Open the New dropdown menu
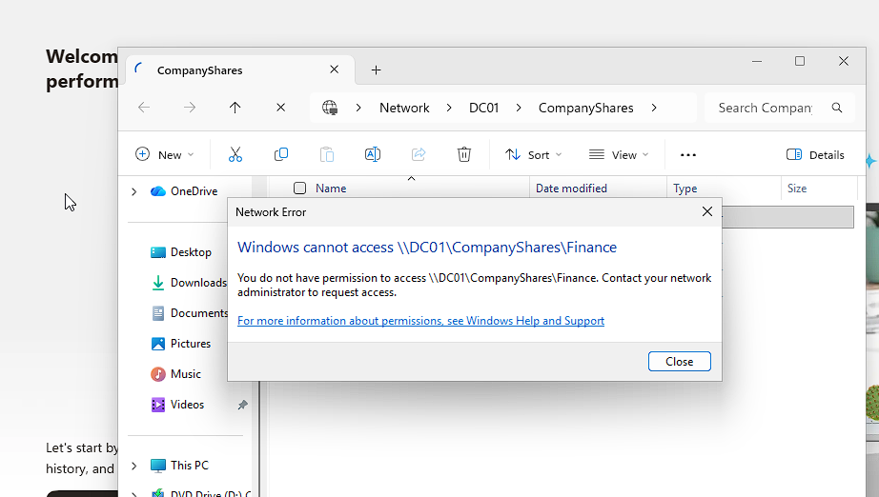 click(x=165, y=154)
